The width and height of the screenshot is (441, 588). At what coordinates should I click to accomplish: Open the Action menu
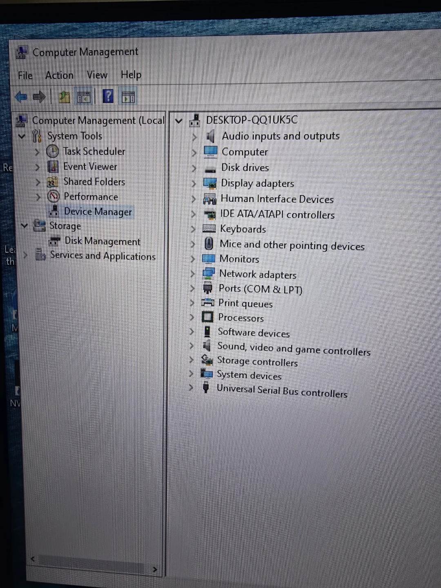coord(60,75)
